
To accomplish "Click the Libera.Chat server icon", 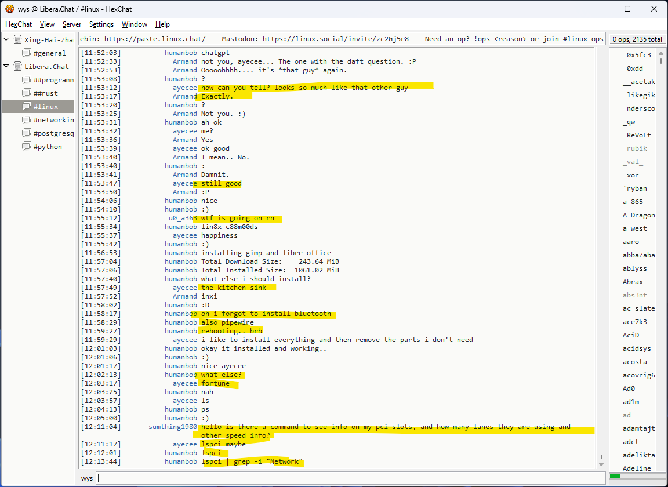I will [18, 67].
